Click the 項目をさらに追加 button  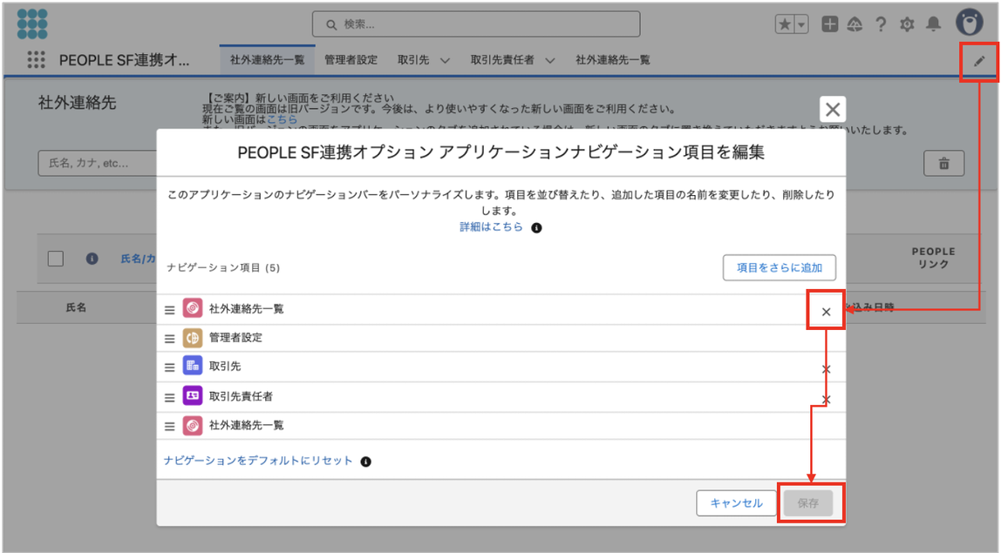coord(780,268)
